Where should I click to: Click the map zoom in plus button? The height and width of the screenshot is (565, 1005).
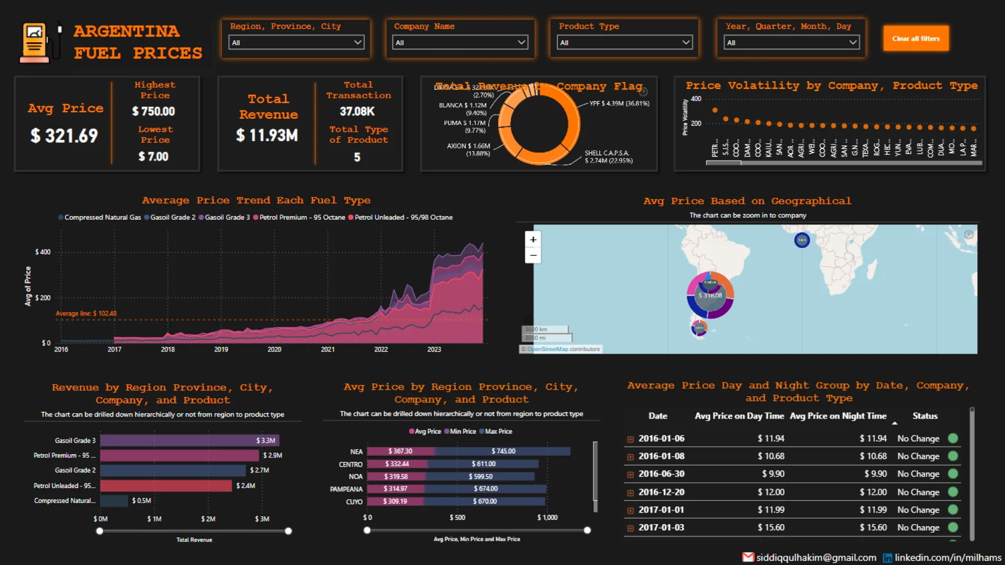click(x=533, y=240)
